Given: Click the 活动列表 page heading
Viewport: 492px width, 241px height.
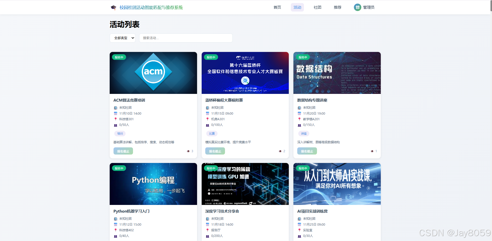Looking at the screenshot, I should click(125, 25).
